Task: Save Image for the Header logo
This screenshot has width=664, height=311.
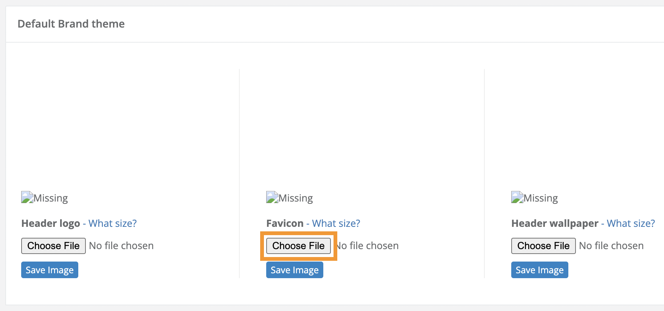Action: (x=50, y=270)
